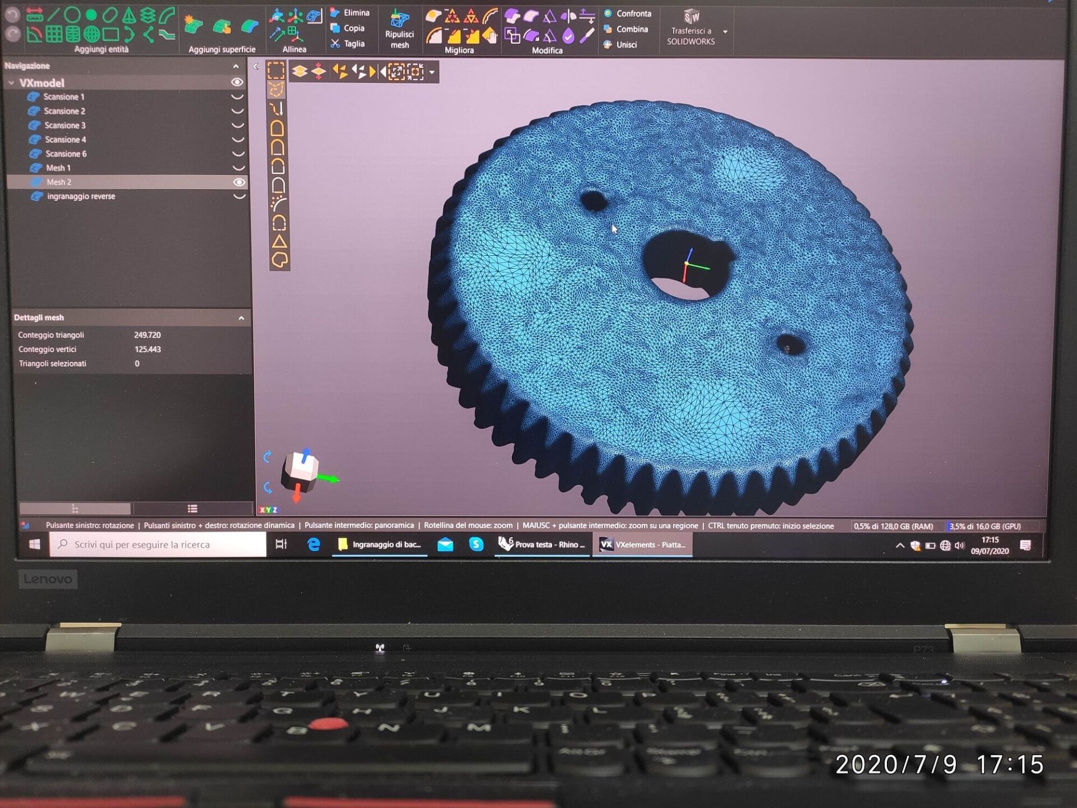The height and width of the screenshot is (808, 1077).
Task: Click the green sphere entity icon
Action: click(91, 15)
